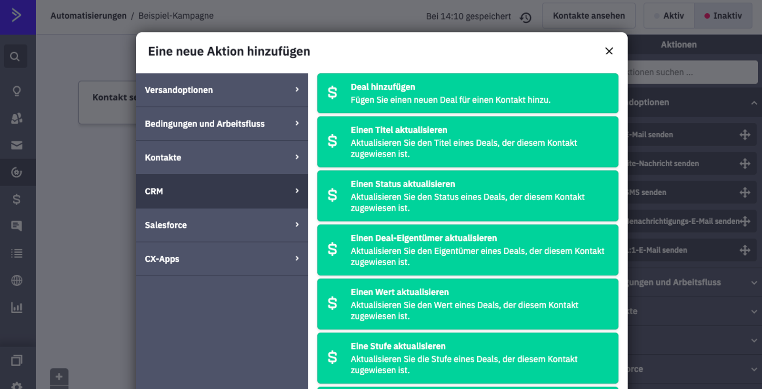Viewport: 762px width, 389px height.
Task: Expand Bedingungen und Arbeitsfluss sidebar section
Action: point(691,282)
